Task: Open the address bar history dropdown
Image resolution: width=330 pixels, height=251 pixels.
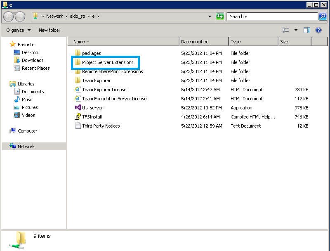Action: coord(210,16)
